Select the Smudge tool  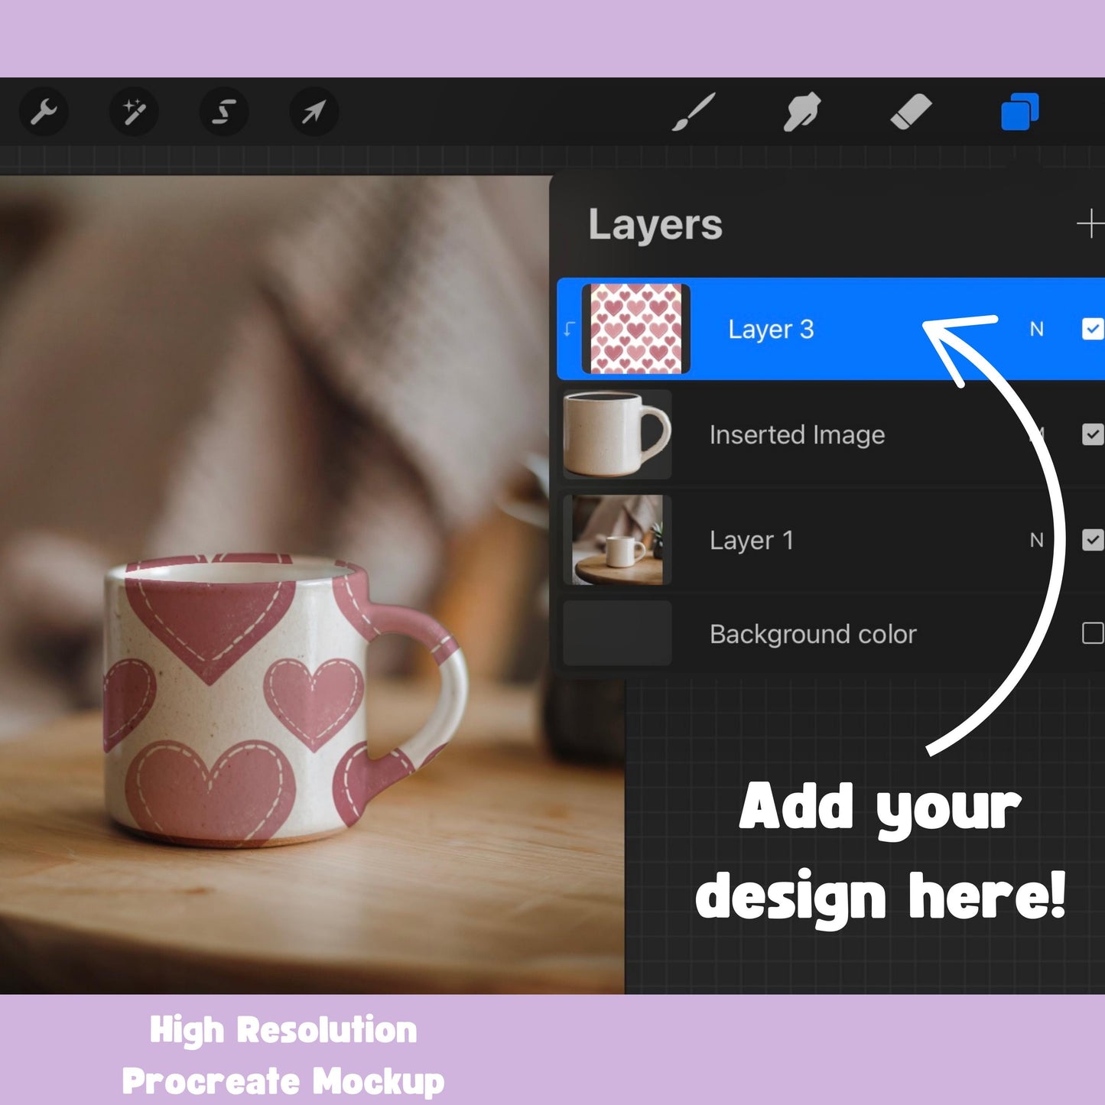coord(801,112)
